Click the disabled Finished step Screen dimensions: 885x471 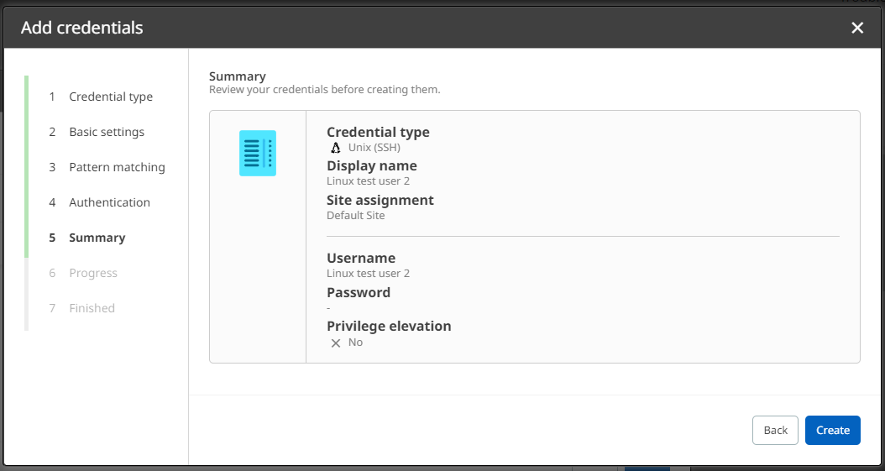[92, 308]
